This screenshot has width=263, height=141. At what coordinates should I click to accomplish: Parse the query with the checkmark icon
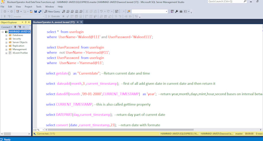(68, 16)
